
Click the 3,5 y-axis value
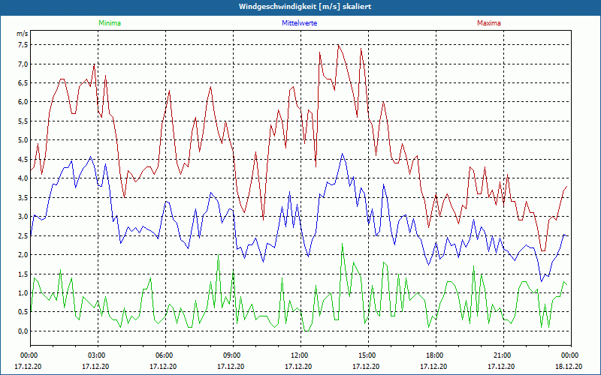point(23,197)
